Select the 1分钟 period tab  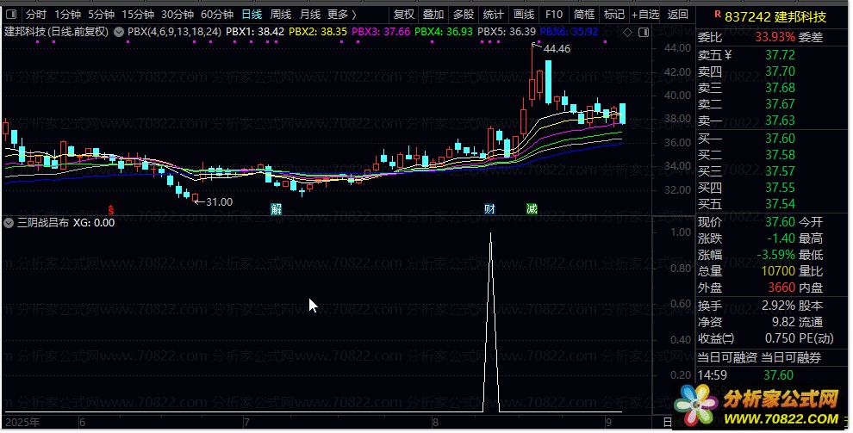pyautogui.click(x=67, y=14)
